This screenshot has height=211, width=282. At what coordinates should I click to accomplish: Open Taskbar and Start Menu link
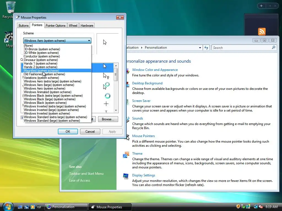coord(86,174)
